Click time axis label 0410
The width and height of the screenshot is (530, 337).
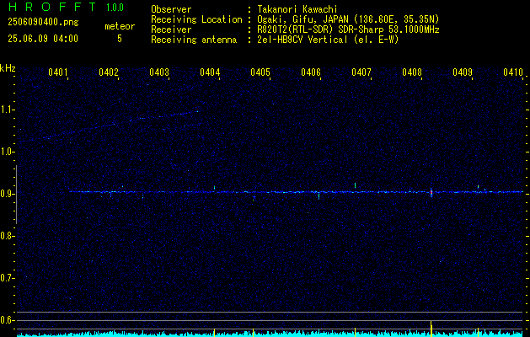(x=513, y=72)
